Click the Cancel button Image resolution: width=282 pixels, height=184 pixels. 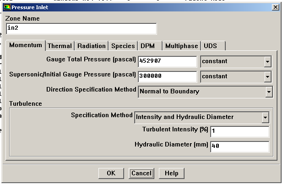(141, 173)
